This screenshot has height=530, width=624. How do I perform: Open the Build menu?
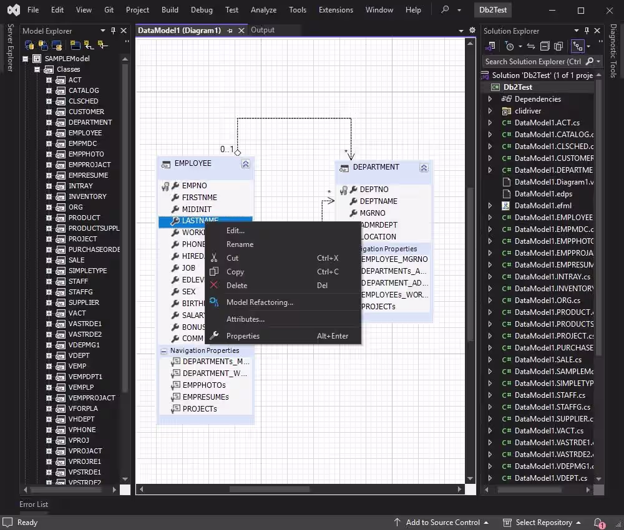pyautogui.click(x=170, y=10)
